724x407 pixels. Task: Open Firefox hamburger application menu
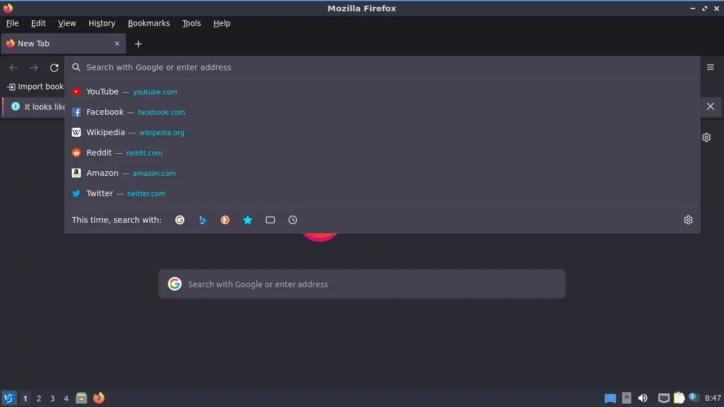[710, 67]
